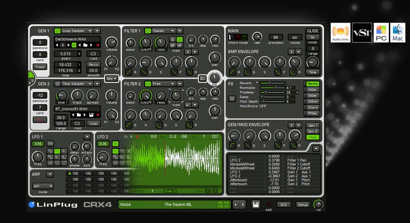Image resolution: width=410 pixels, height=223 pixels.
Task: Switch envelope to Mod tab
Action: click(312, 138)
